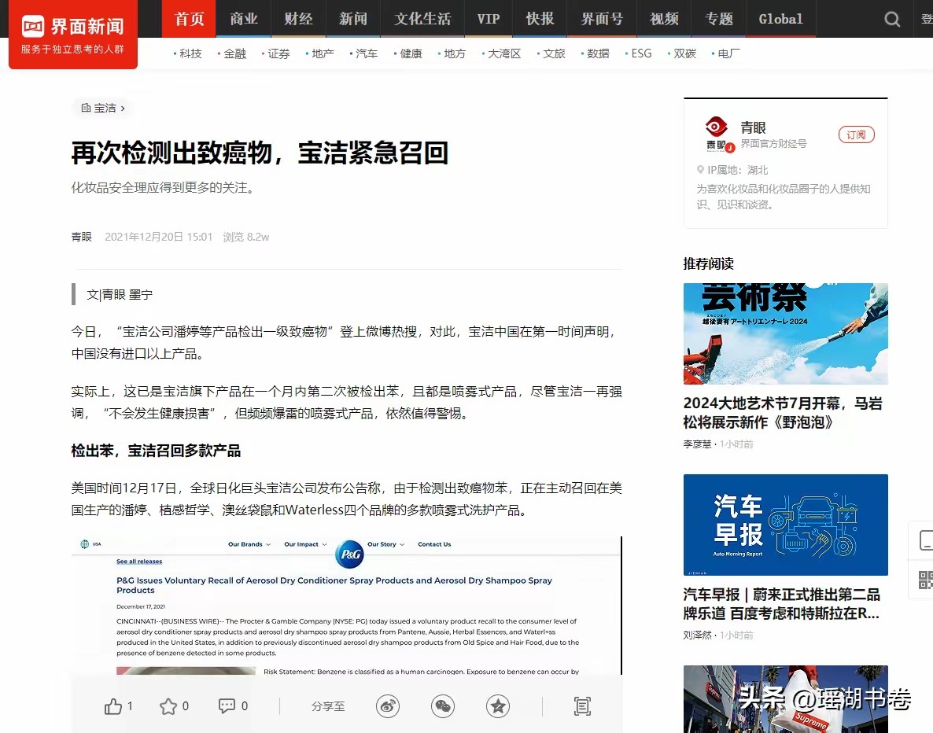Image resolution: width=933 pixels, height=733 pixels.
Task: Click the byline 文|青眼 墨宁
Action: pos(120,294)
